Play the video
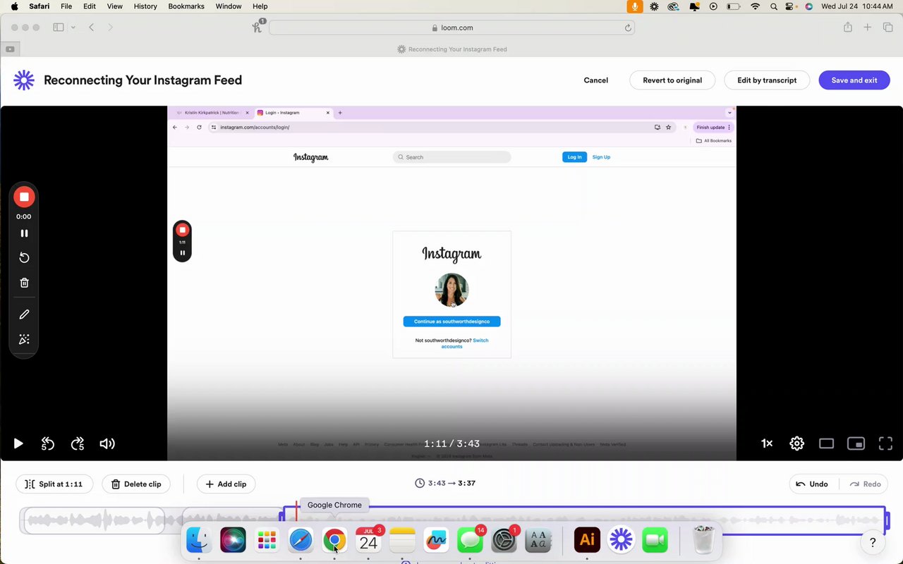Screen dimensions: 903x564 pyautogui.click(x=18, y=443)
